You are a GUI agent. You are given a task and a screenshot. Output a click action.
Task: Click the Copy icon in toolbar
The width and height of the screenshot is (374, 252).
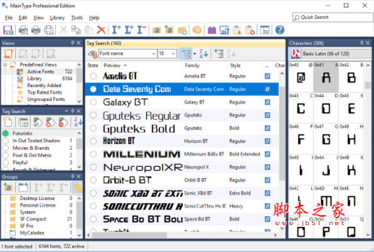click(76, 30)
